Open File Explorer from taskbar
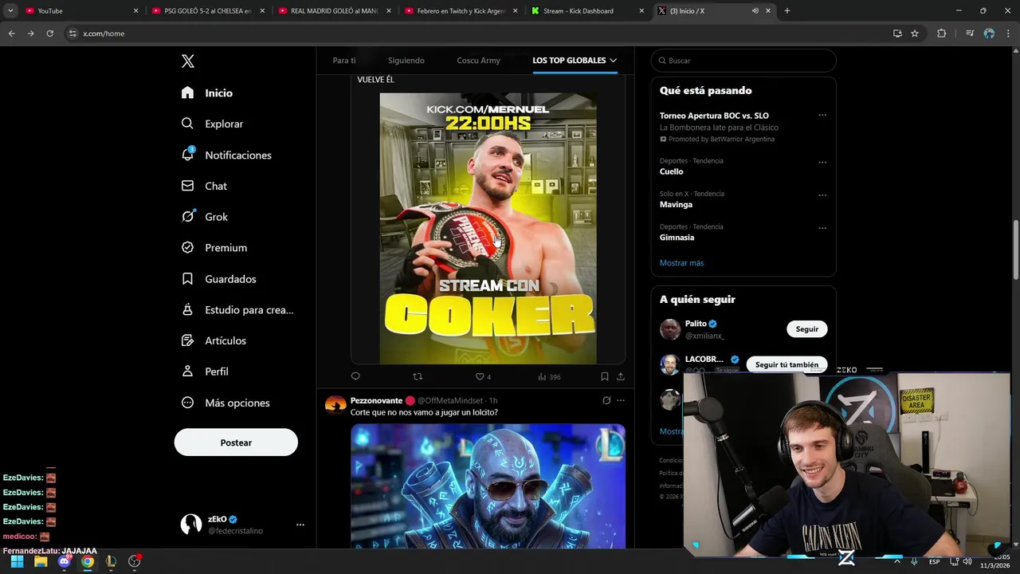The height and width of the screenshot is (574, 1020). point(41,561)
